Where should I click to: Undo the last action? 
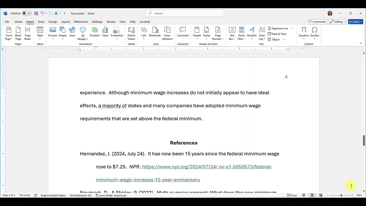click(42, 13)
